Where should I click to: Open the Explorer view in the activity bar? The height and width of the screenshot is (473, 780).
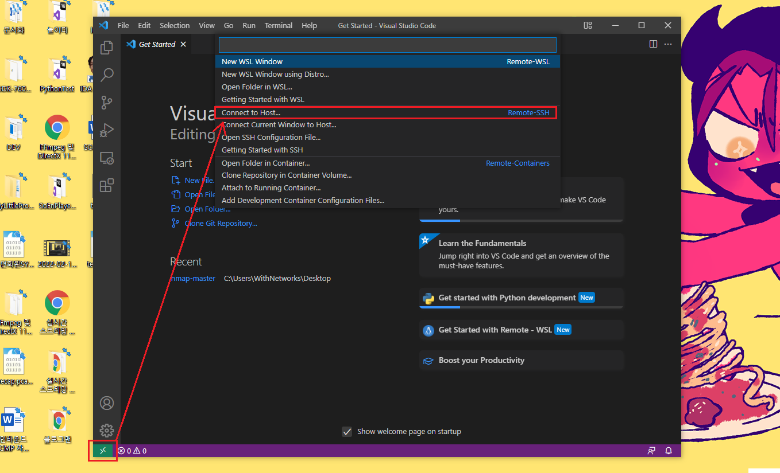107,48
